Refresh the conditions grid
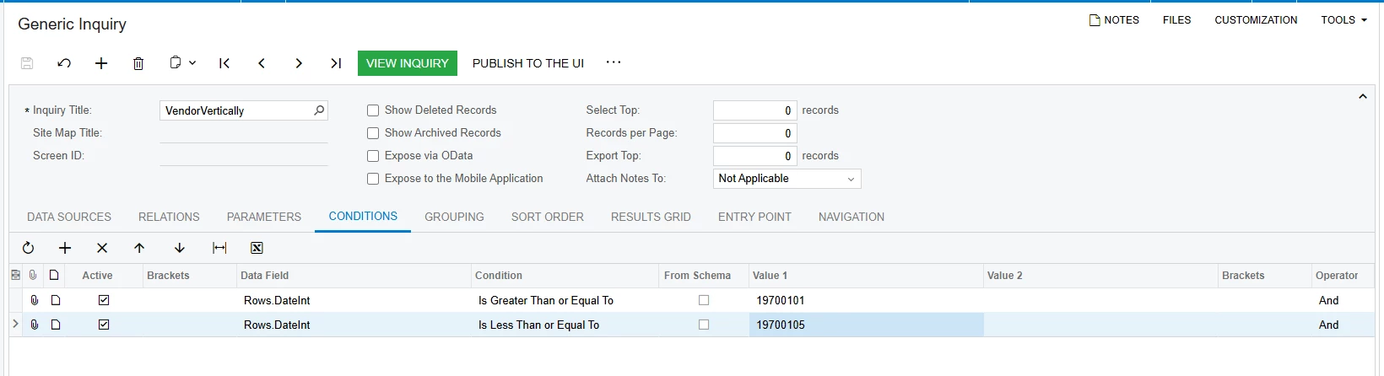 pos(28,248)
